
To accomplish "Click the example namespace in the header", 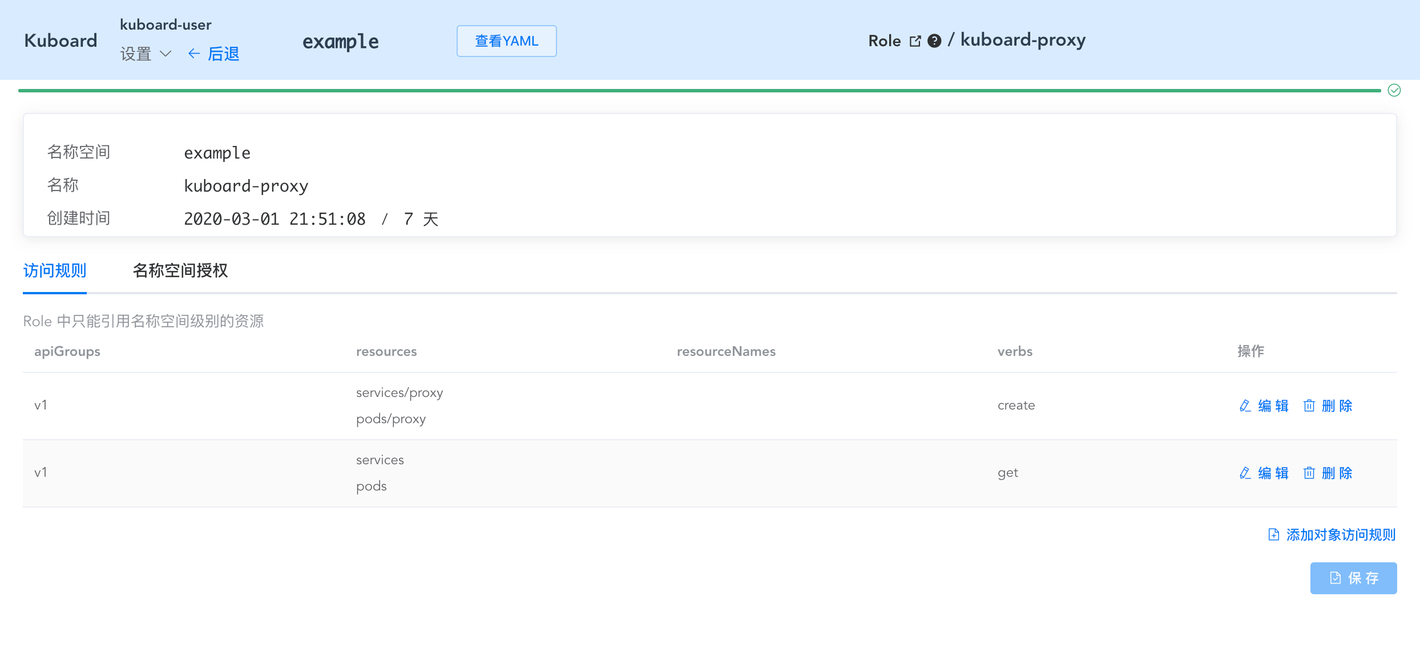I will 341,41.
